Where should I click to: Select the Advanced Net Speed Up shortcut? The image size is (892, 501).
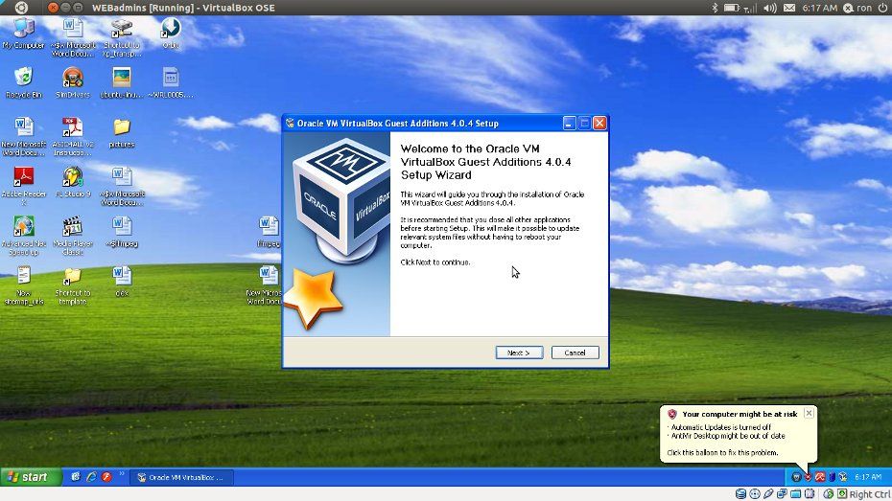click(x=23, y=236)
